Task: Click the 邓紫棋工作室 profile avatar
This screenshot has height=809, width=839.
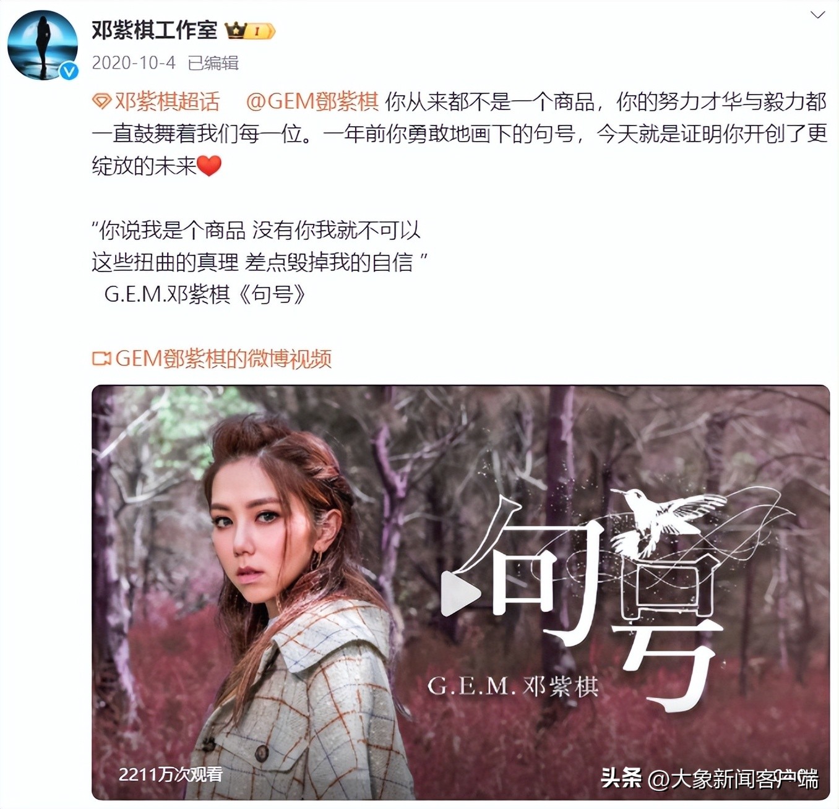Action: tap(43, 45)
